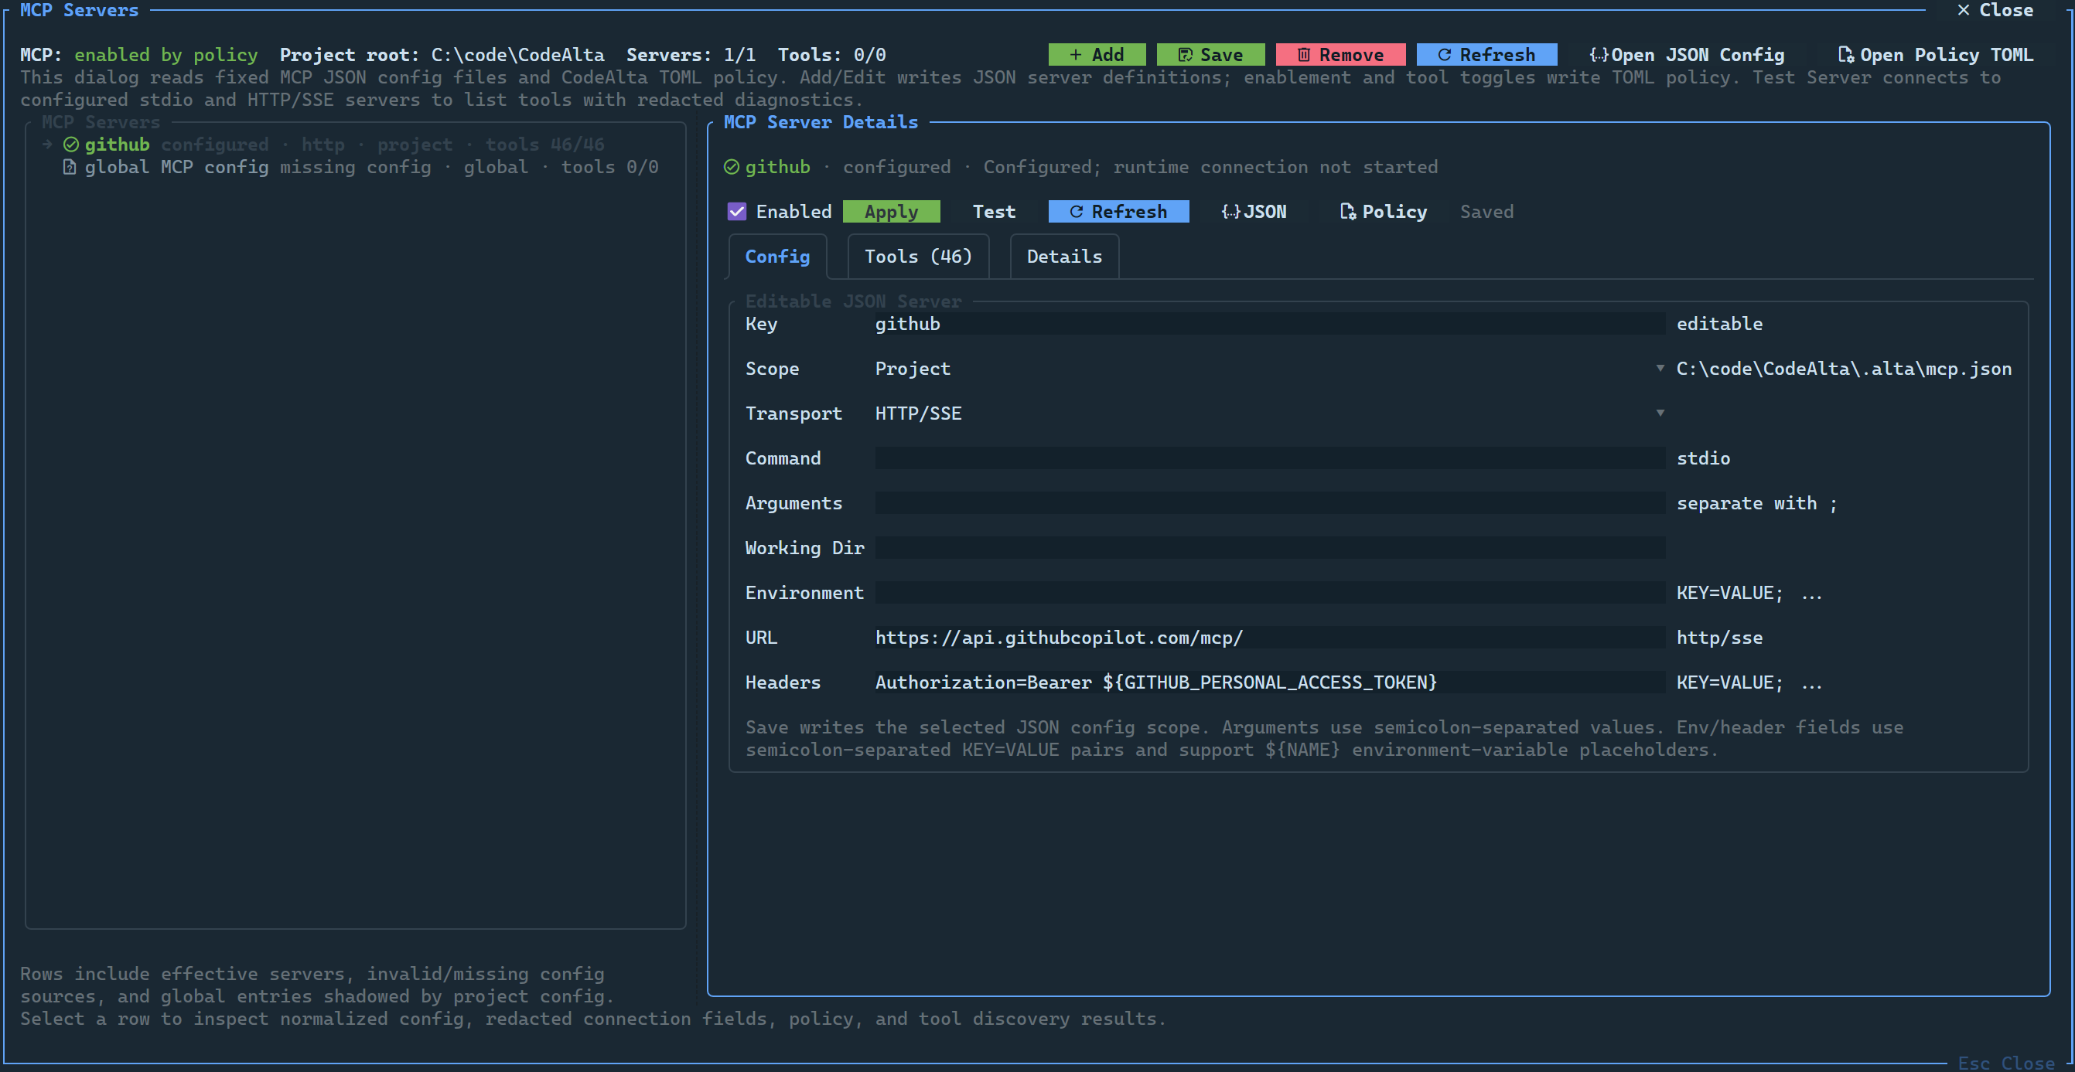This screenshot has height=1072, width=2075.
Task: Click the Saved status text
Action: pyautogui.click(x=1487, y=212)
